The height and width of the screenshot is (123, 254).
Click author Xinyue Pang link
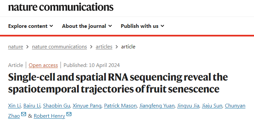pos(87,106)
